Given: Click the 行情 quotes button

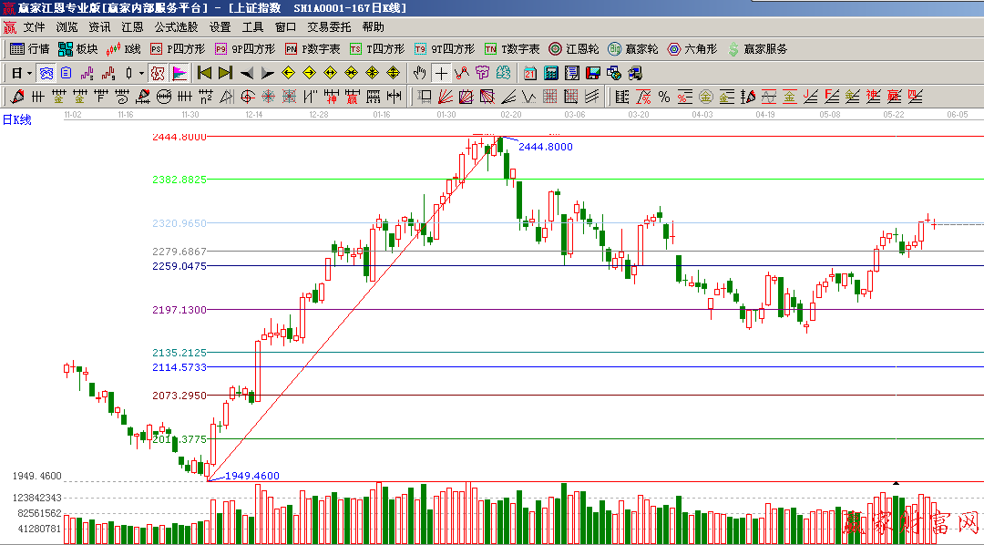Looking at the screenshot, I should 29,49.
